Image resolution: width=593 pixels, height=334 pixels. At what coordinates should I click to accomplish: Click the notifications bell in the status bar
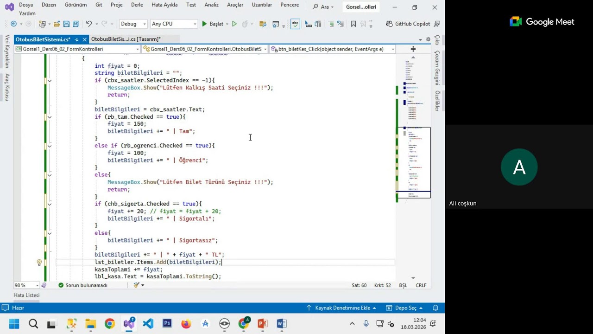point(435,308)
